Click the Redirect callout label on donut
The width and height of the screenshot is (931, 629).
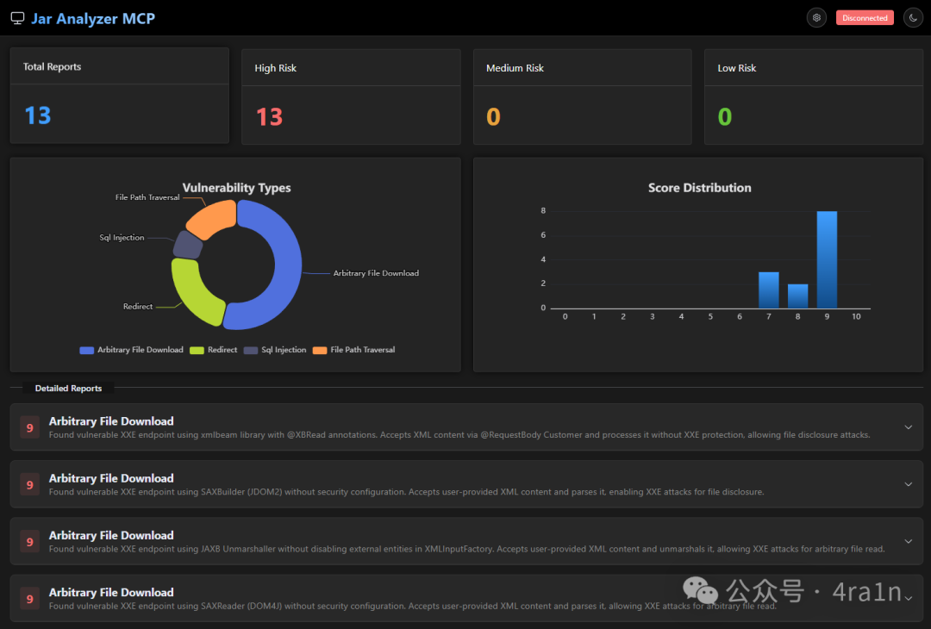[x=138, y=306]
